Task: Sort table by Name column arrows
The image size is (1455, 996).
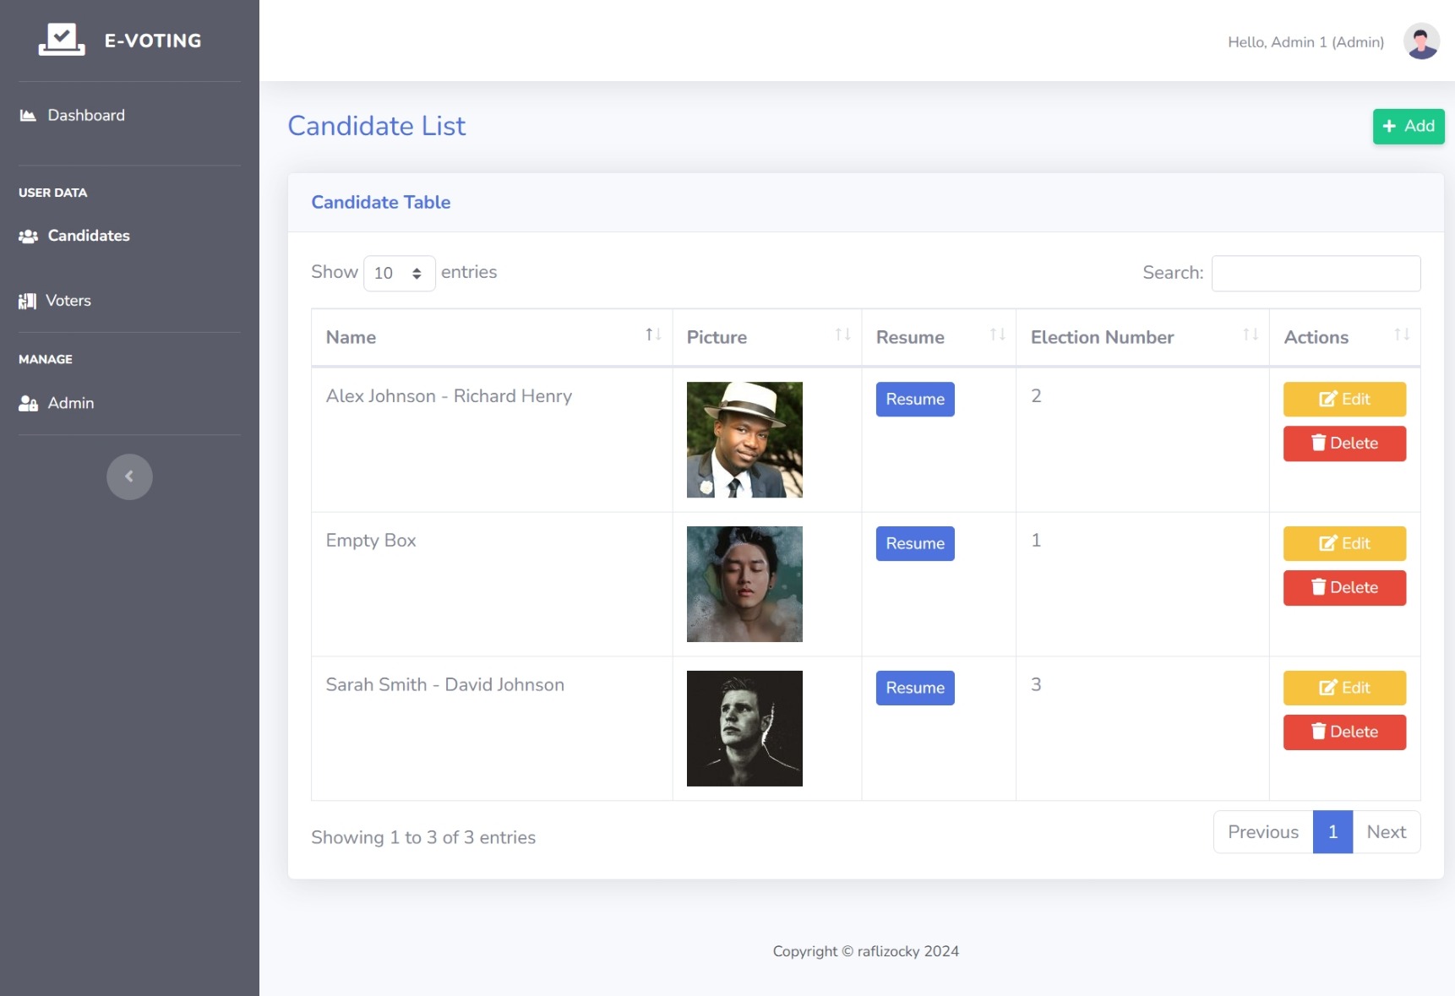Action: coord(653,335)
